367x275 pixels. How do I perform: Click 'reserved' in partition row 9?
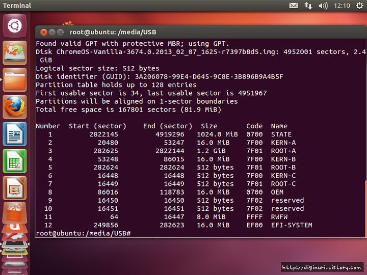coord(287,201)
